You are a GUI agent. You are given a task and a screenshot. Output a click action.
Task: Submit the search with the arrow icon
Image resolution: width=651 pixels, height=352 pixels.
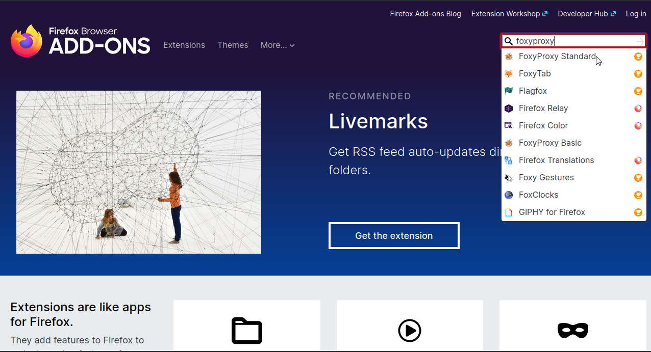coord(640,41)
